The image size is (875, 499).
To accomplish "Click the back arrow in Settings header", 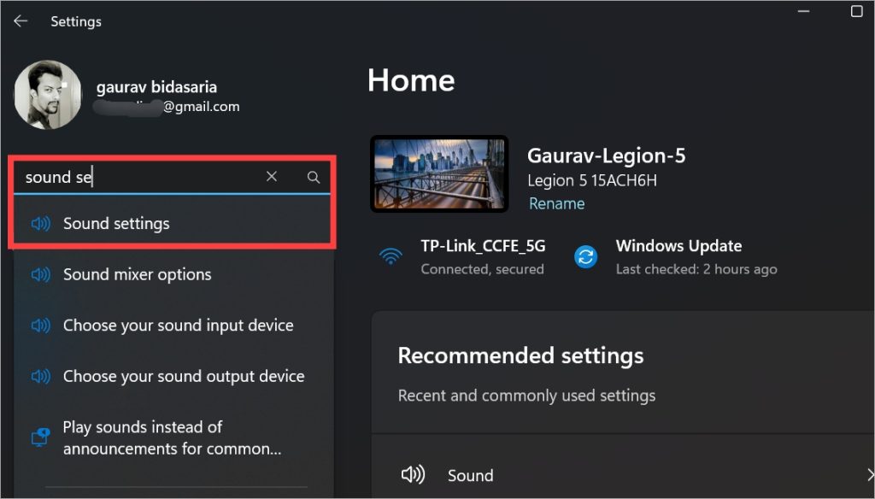I will click(x=21, y=21).
